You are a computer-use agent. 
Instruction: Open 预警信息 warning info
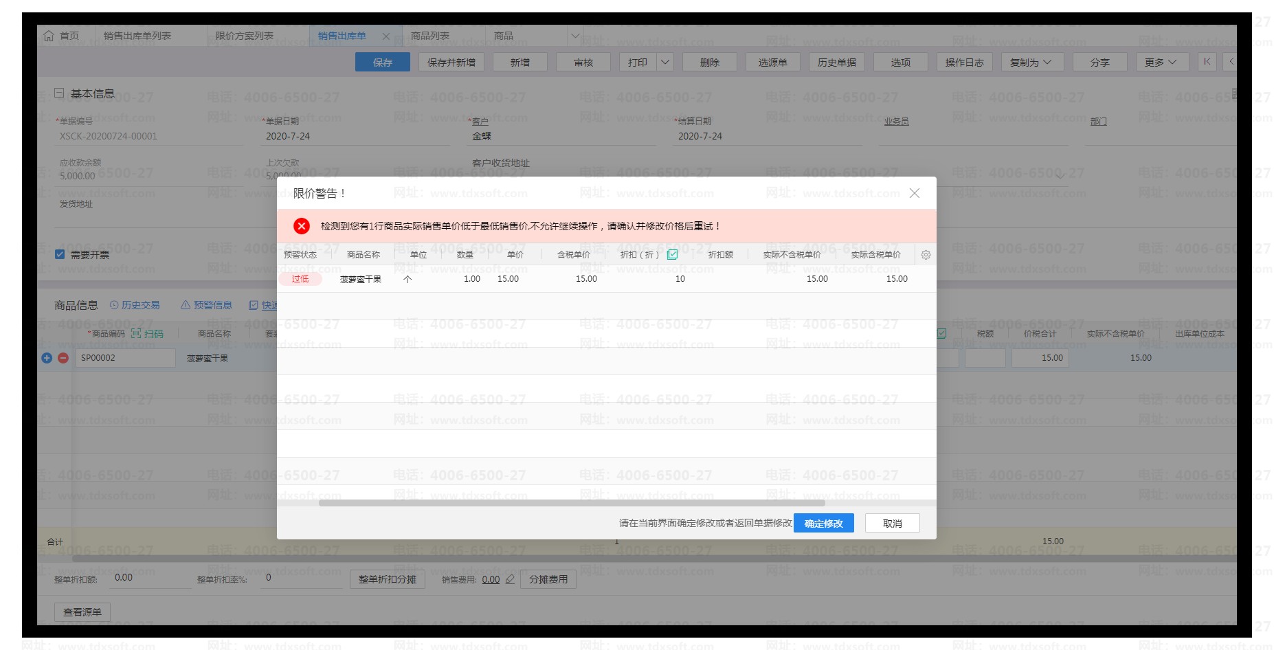206,305
